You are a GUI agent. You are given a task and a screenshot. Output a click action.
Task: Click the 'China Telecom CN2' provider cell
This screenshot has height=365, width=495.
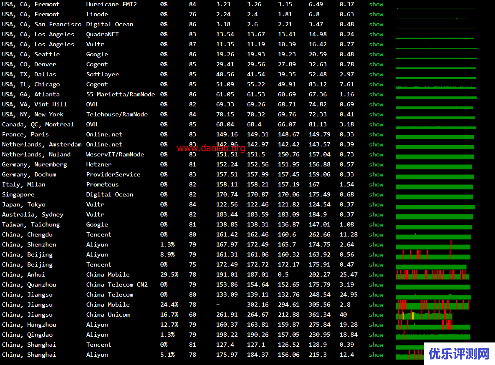click(x=117, y=285)
